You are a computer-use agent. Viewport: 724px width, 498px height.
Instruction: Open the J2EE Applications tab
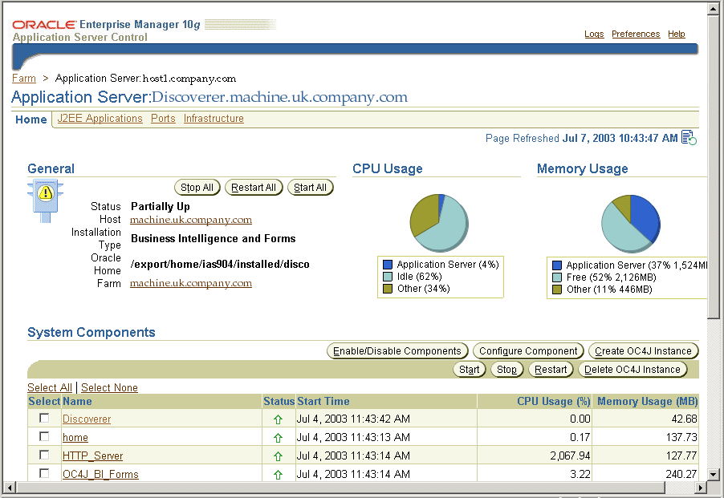point(100,119)
